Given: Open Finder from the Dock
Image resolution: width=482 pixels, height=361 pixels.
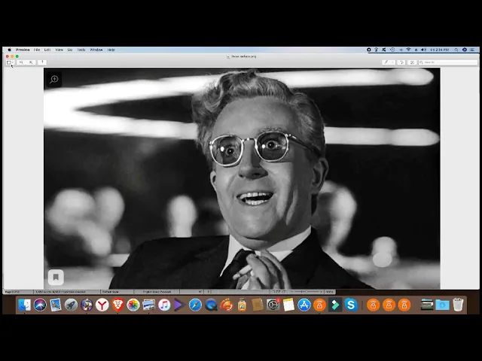Looking at the screenshot, I should click(x=24, y=305).
